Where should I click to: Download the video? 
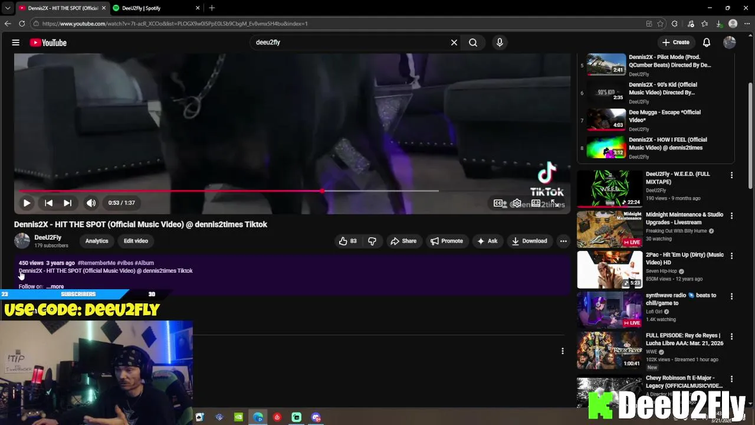[x=529, y=241]
